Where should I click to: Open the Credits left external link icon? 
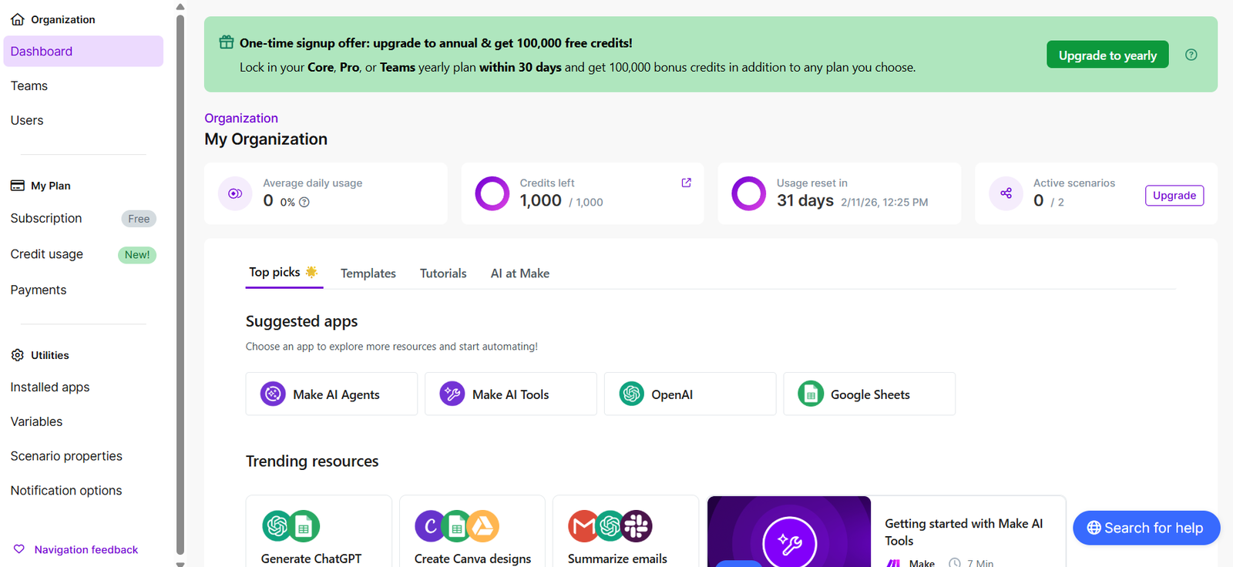[687, 183]
